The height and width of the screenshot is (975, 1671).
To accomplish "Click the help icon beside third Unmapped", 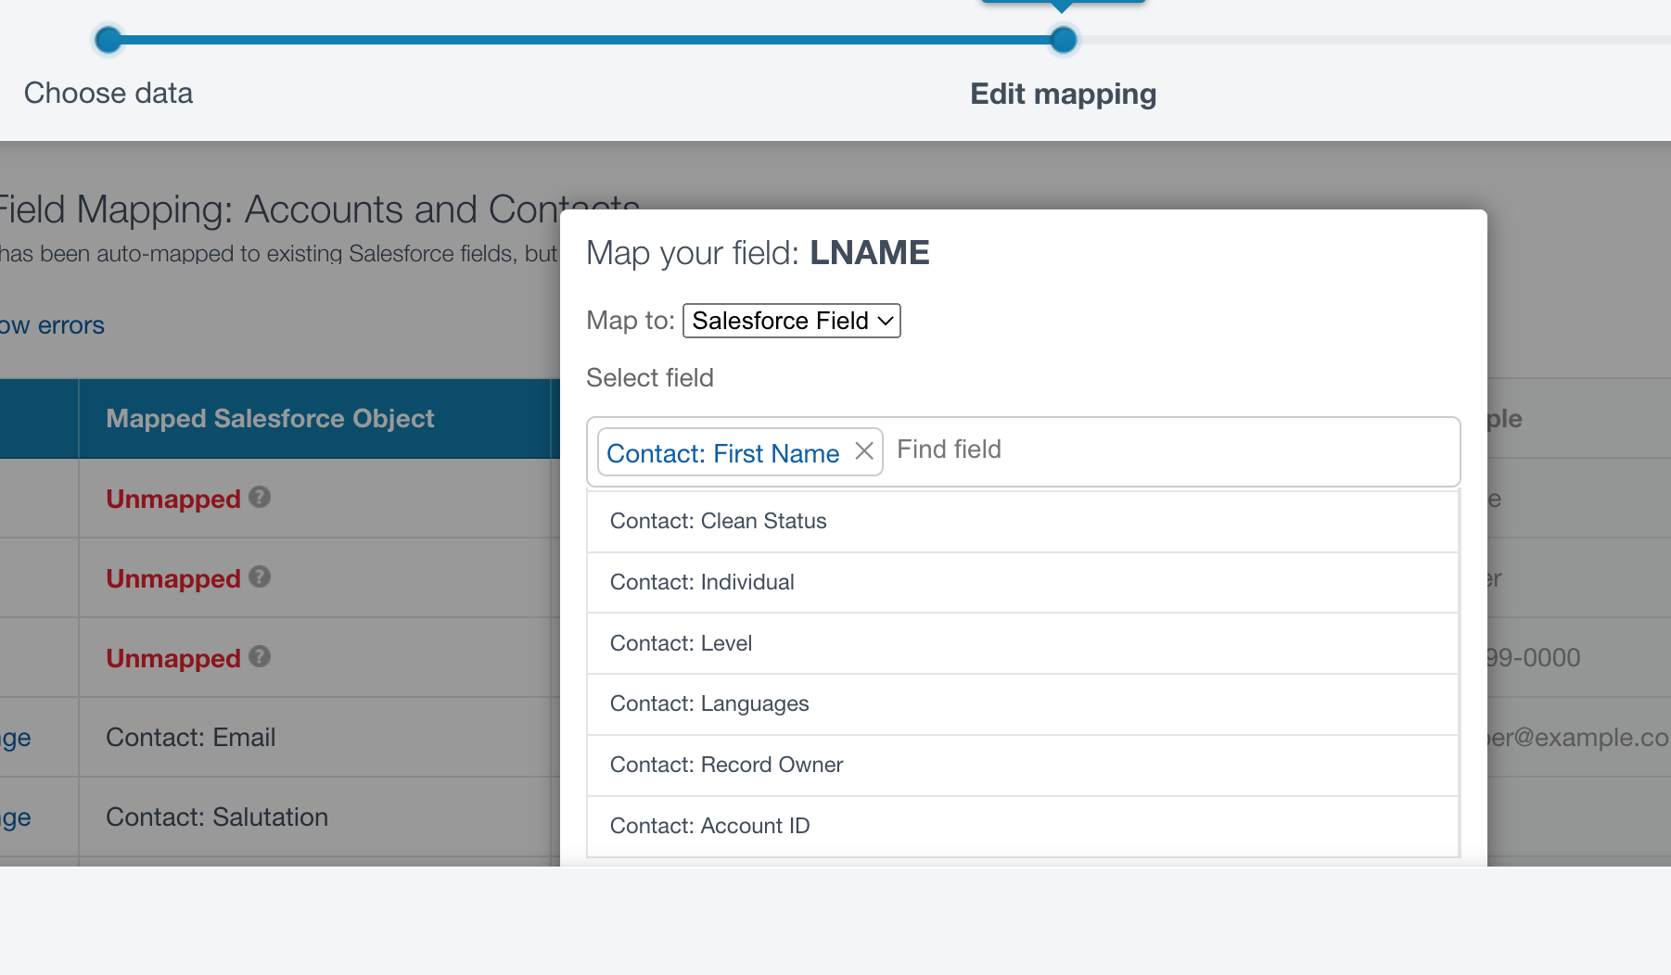I will pyautogui.click(x=260, y=657).
